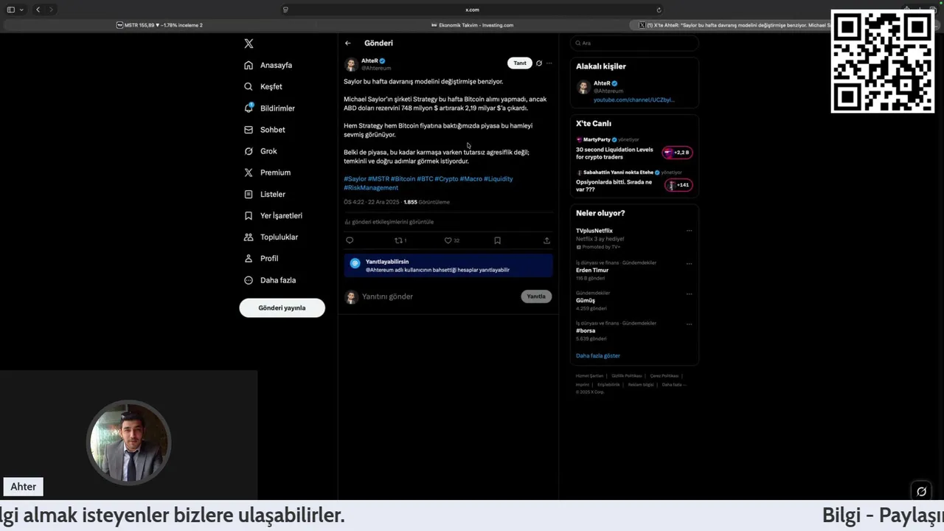This screenshot has height=531, width=944.
Task: Click the Profil person icon
Action: point(249,258)
